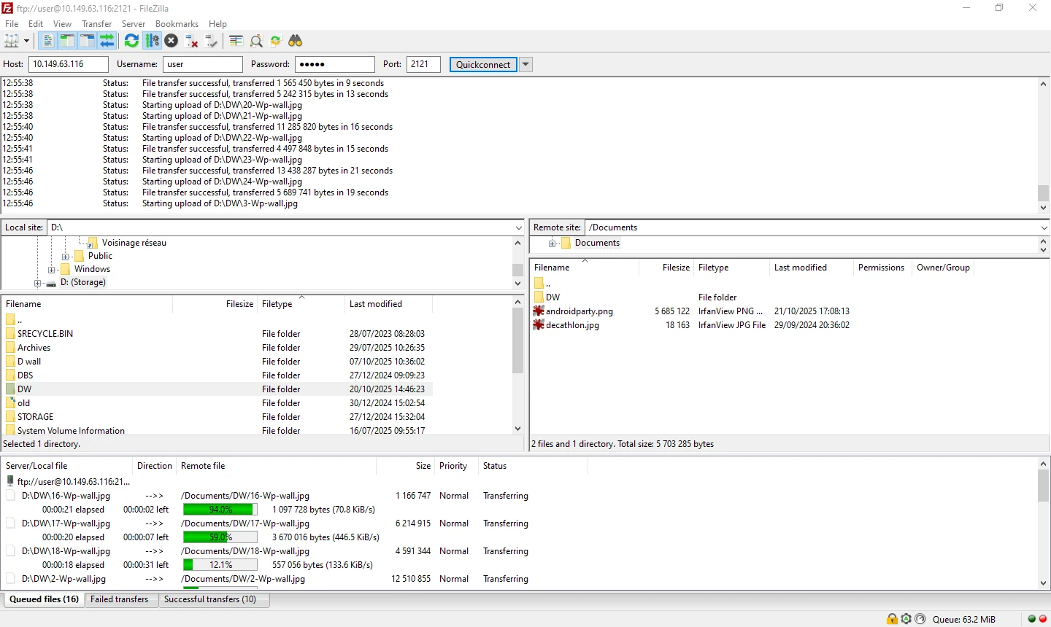Open the Transfer menu

pos(97,23)
